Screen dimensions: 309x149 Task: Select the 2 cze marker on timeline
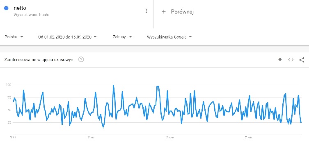170,138
